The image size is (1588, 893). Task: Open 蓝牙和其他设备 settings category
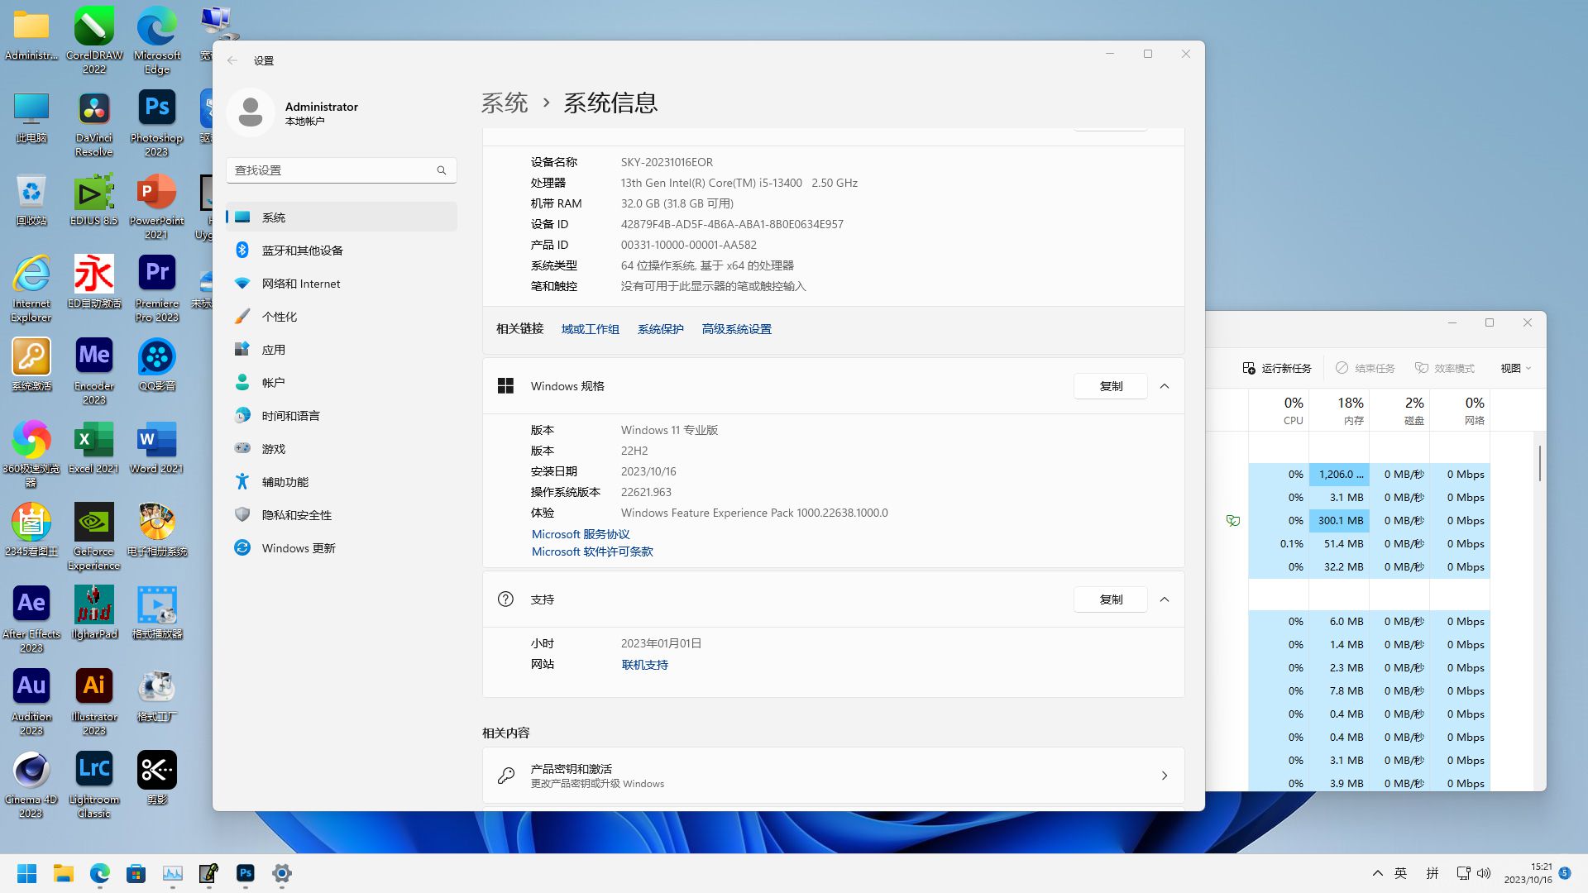(x=342, y=251)
